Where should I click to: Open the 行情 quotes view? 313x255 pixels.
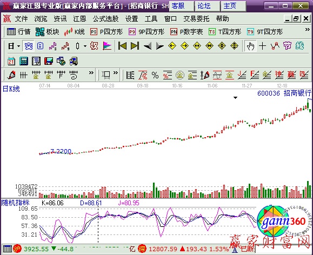coord(18,32)
